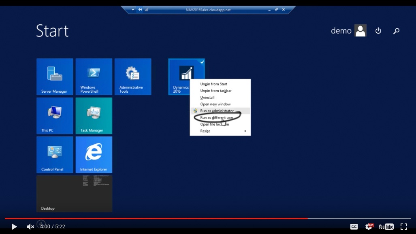Enter fullscreen video mode
The width and height of the screenshot is (416, 234).
pos(403,227)
